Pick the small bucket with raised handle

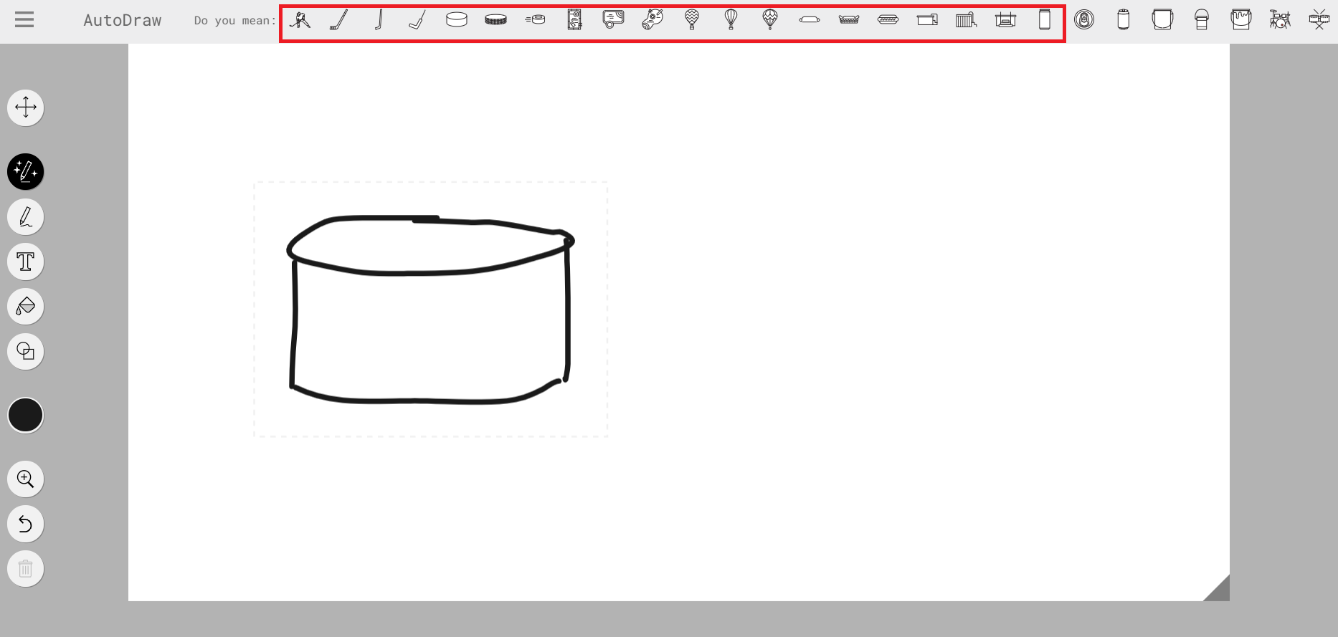click(x=1202, y=19)
